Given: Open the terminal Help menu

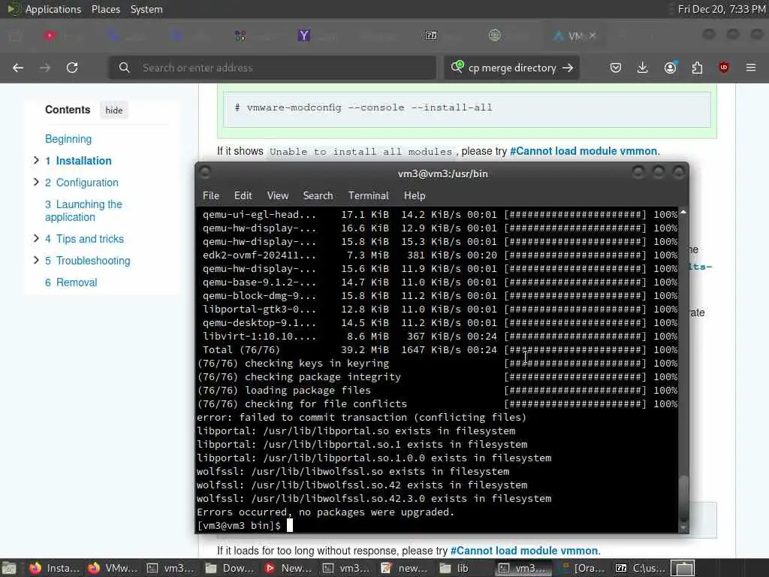Looking at the screenshot, I should (x=415, y=195).
